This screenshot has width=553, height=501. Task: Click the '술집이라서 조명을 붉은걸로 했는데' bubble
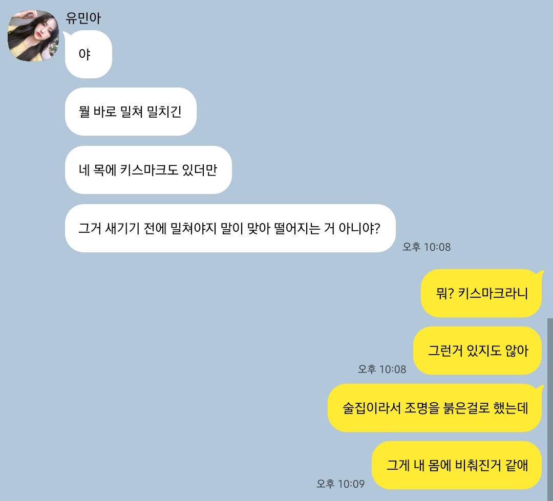coord(435,408)
